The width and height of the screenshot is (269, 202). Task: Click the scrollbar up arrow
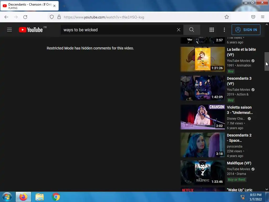coord(267,24)
